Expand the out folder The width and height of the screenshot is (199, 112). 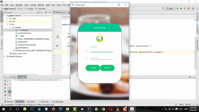(7, 21)
